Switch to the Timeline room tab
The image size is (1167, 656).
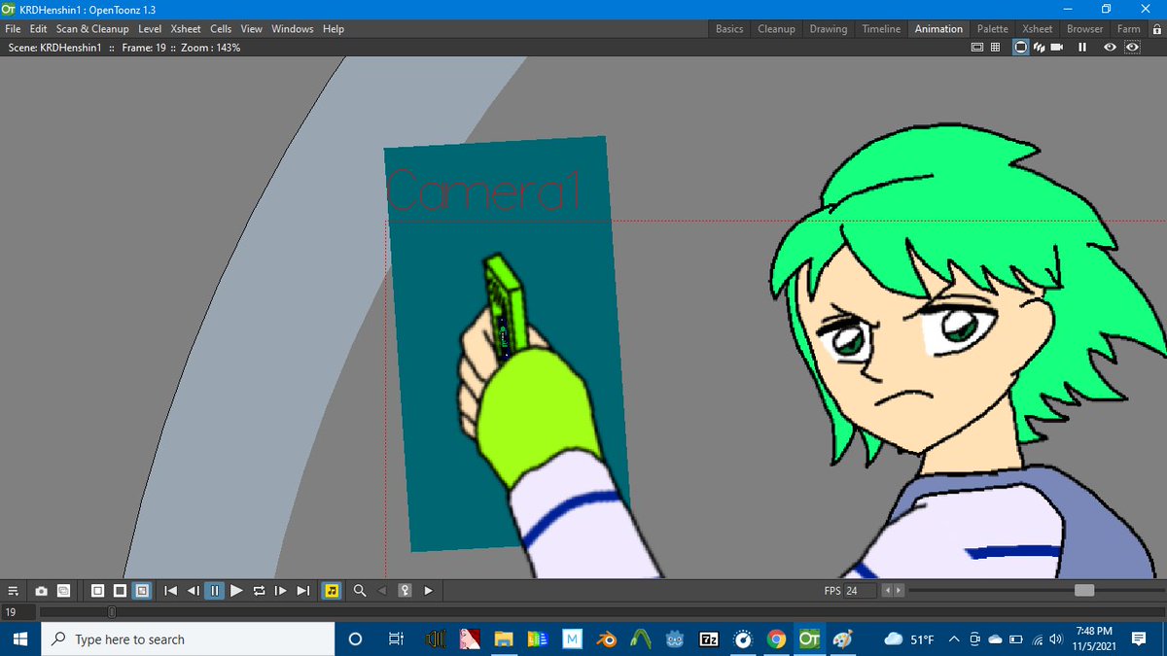click(881, 29)
